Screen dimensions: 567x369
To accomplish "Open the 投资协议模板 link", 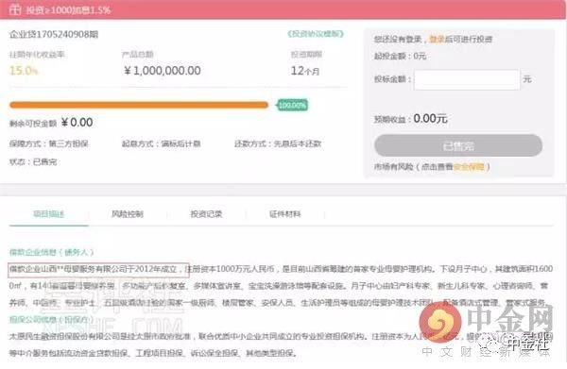I will pyautogui.click(x=316, y=34).
